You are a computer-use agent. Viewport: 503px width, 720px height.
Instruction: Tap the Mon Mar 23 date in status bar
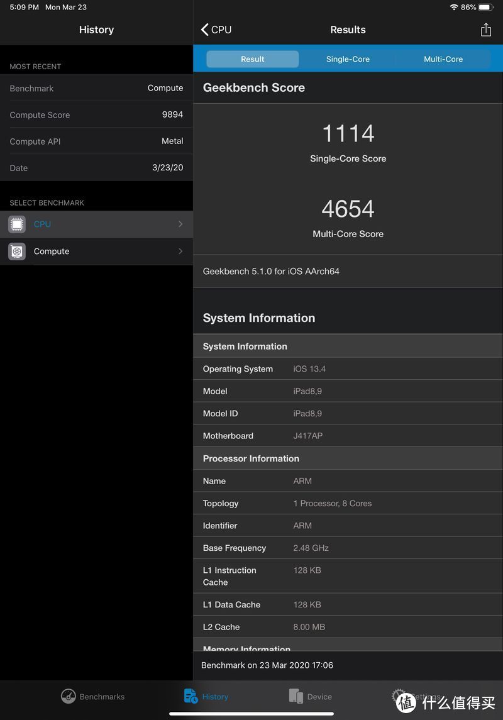(x=66, y=8)
